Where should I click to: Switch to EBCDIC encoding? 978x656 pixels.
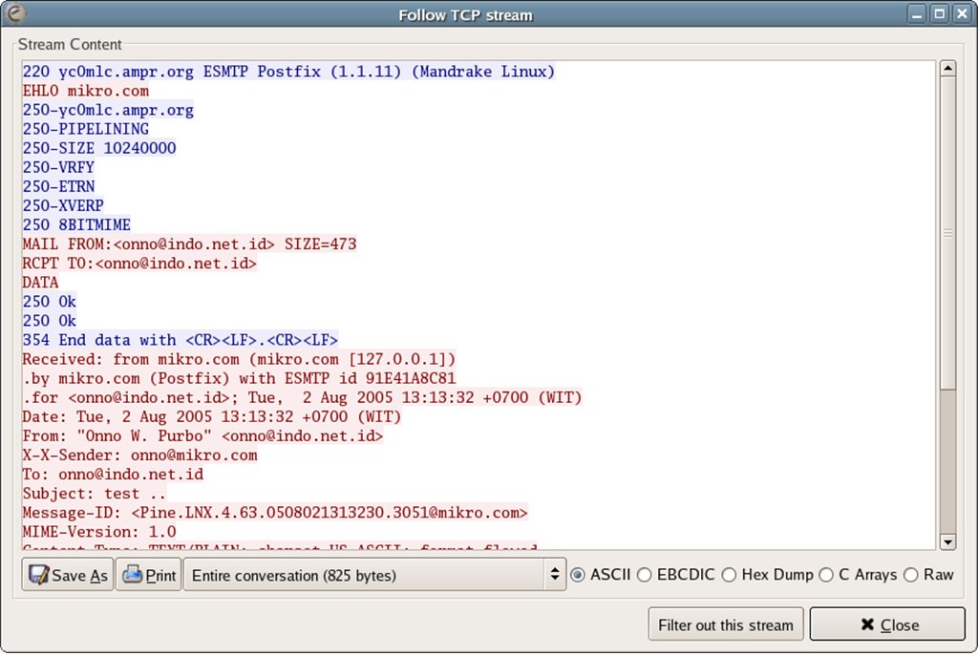click(x=645, y=575)
